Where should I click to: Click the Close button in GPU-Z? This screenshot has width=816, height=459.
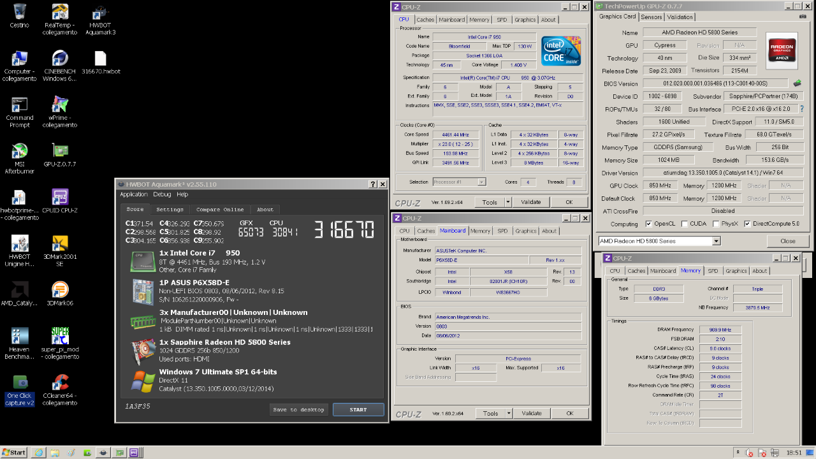[788, 241]
